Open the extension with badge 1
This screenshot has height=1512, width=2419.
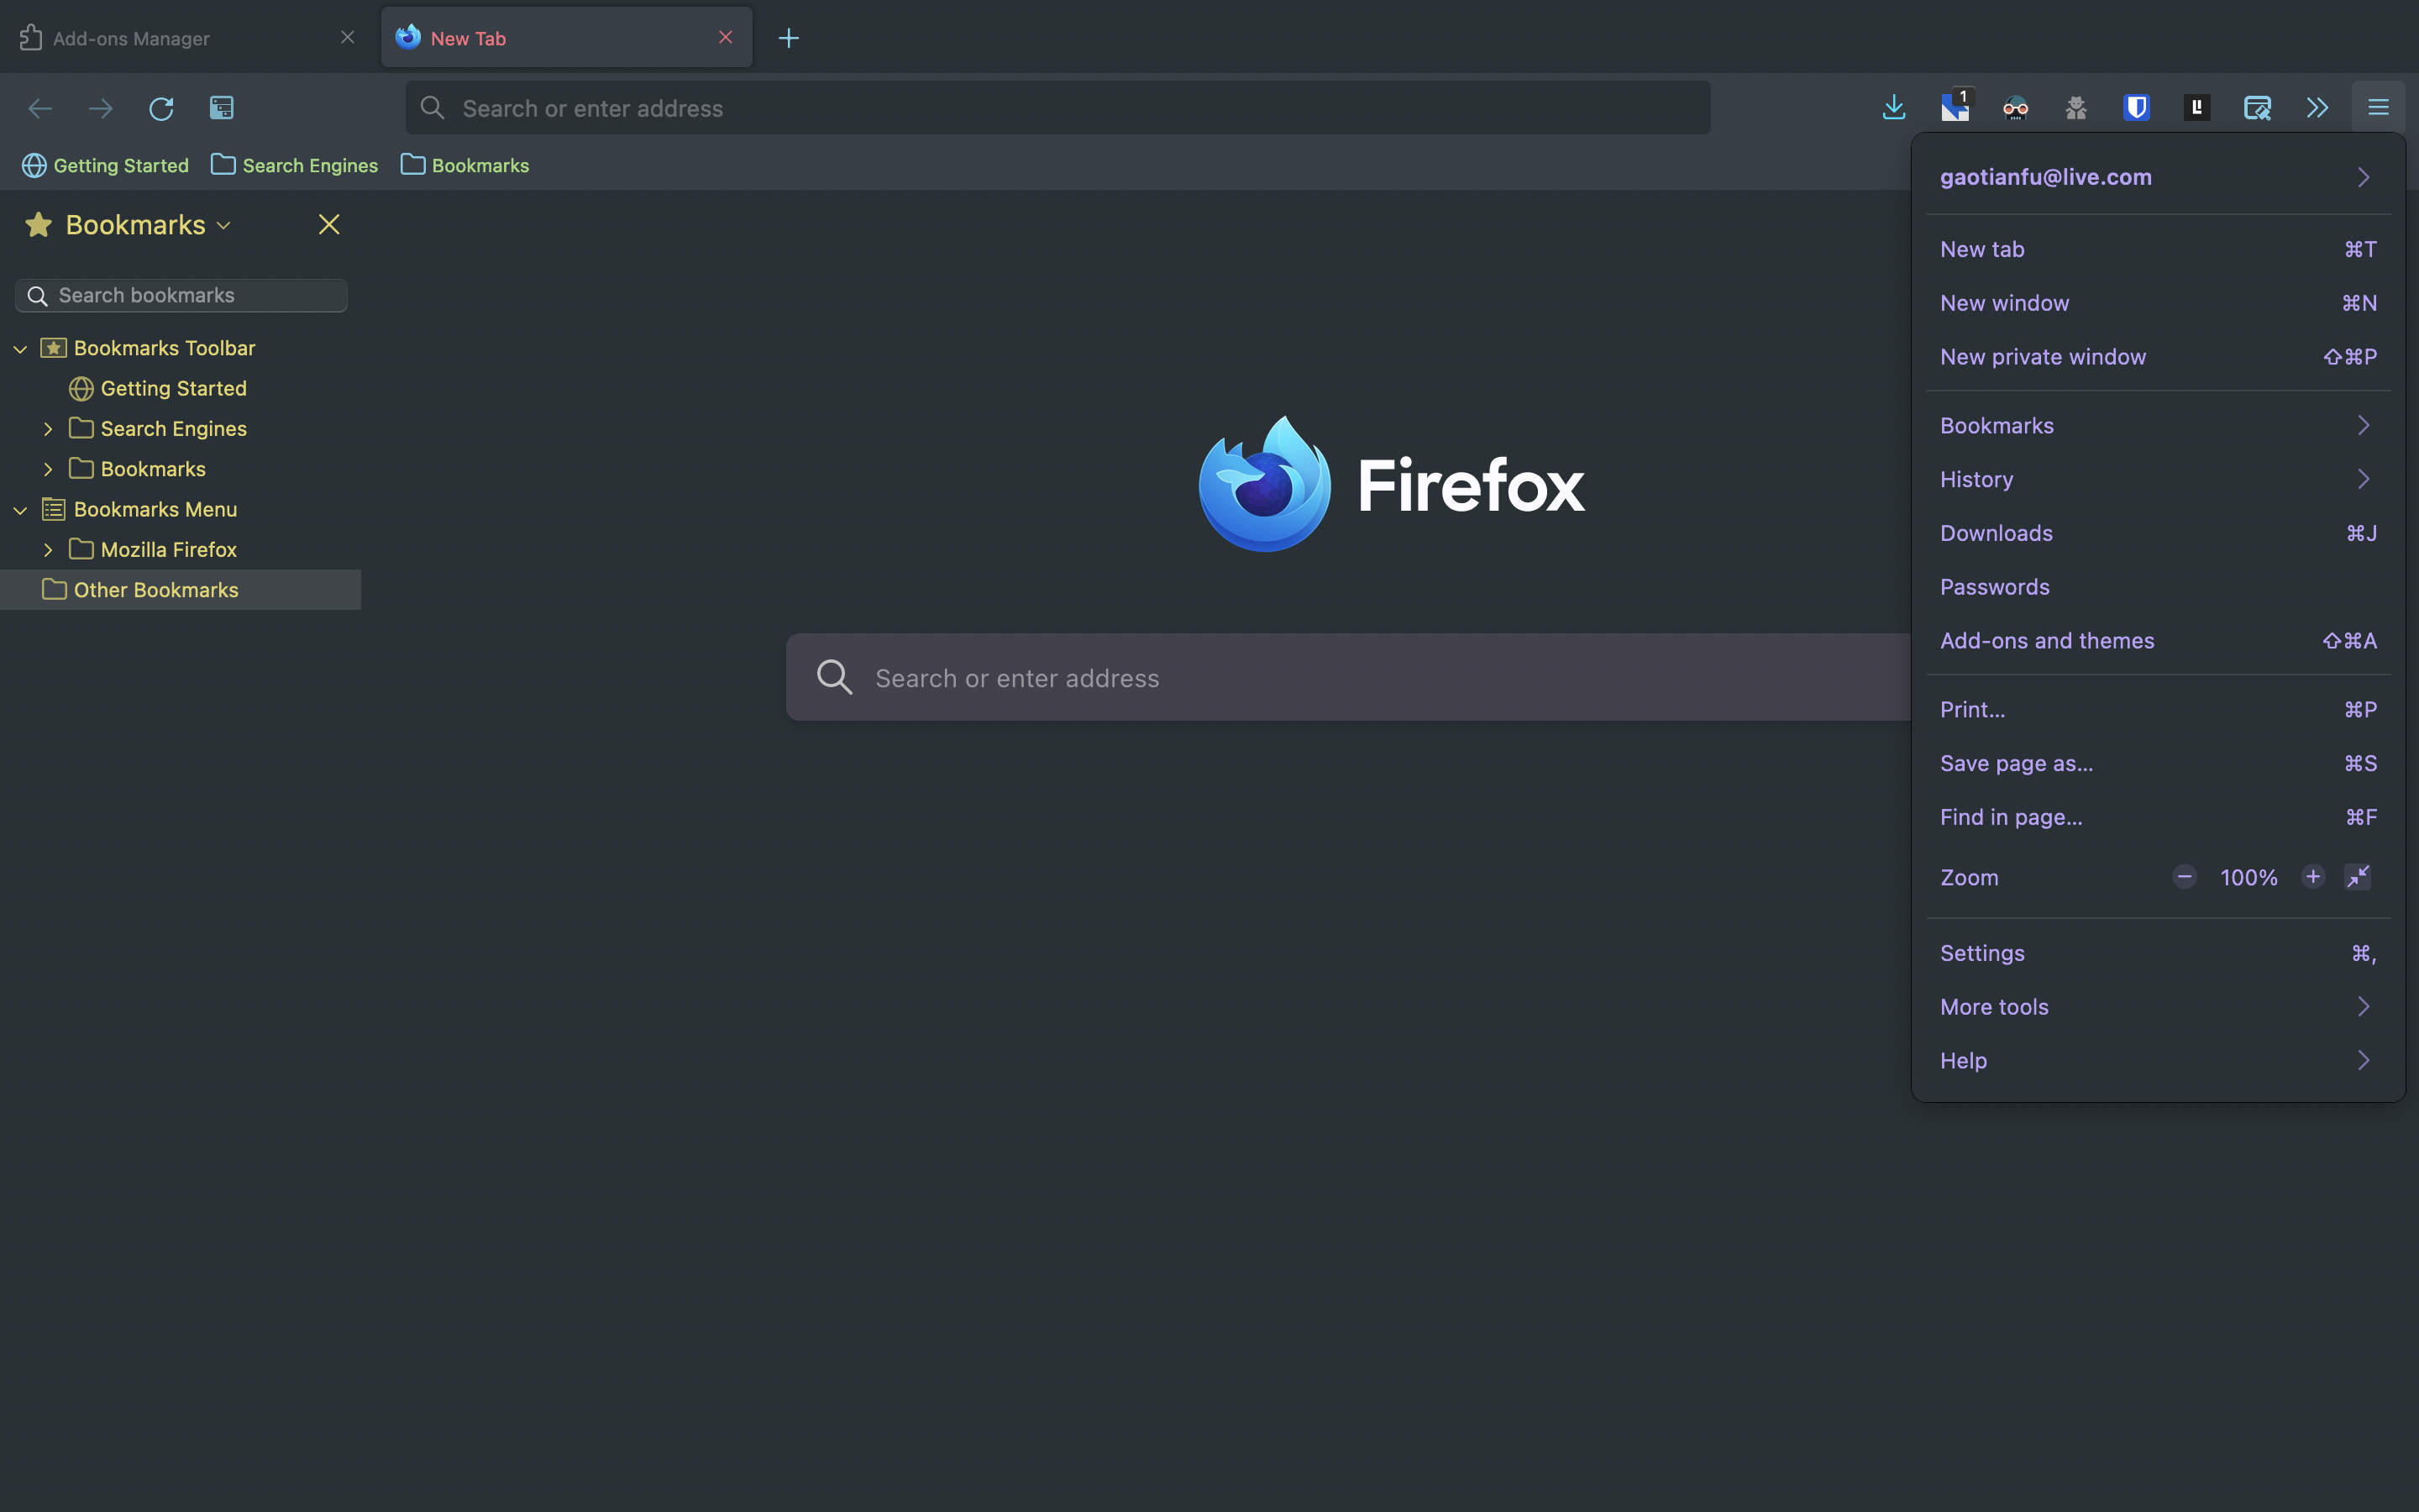point(1955,107)
